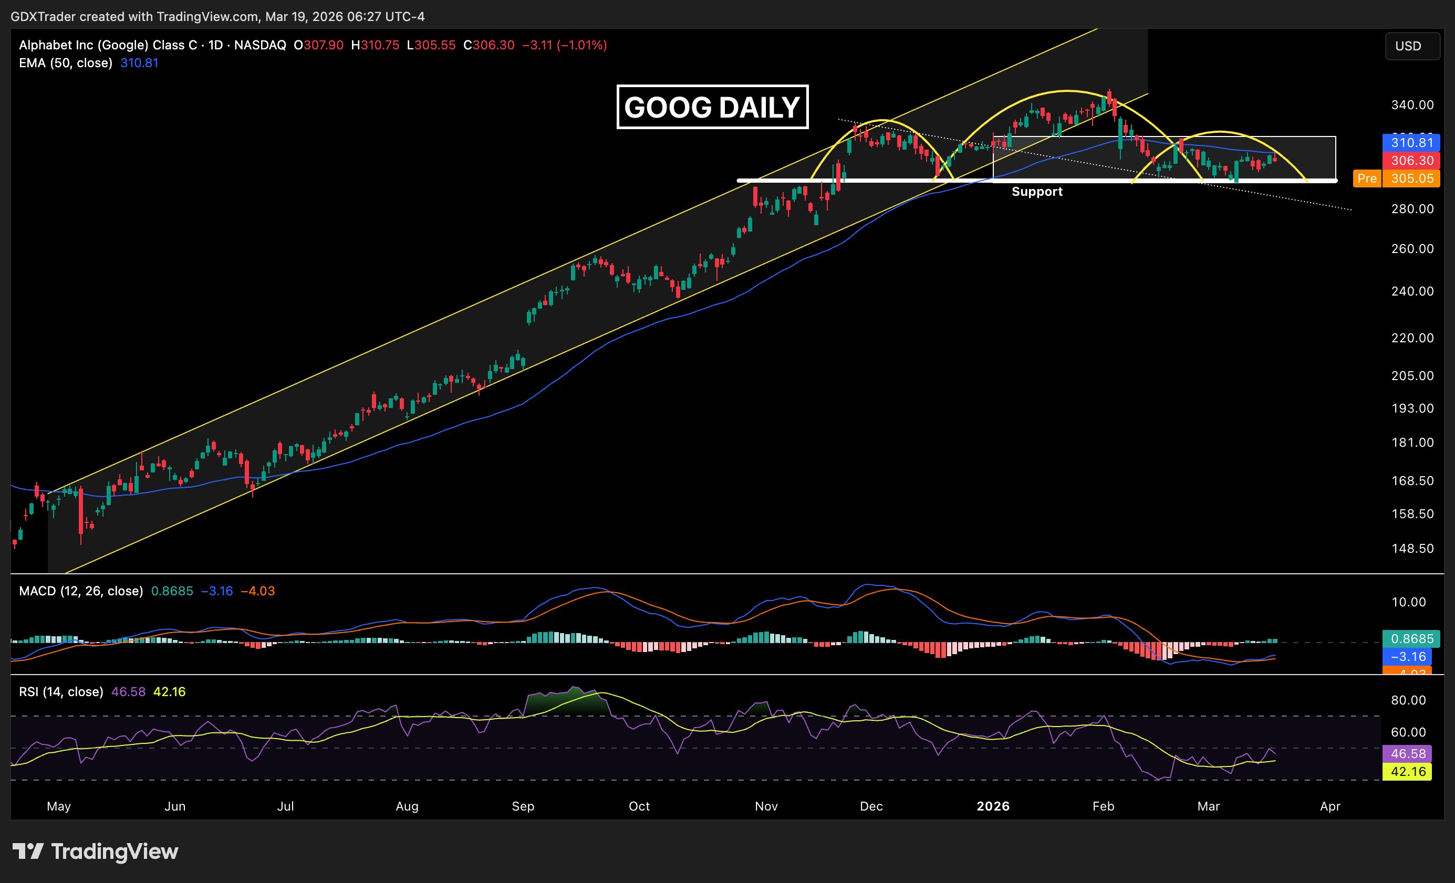The width and height of the screenshot is (1455, 883).
Task: Click the 42.16 RSI average value tag
Action: point(1408,772)
